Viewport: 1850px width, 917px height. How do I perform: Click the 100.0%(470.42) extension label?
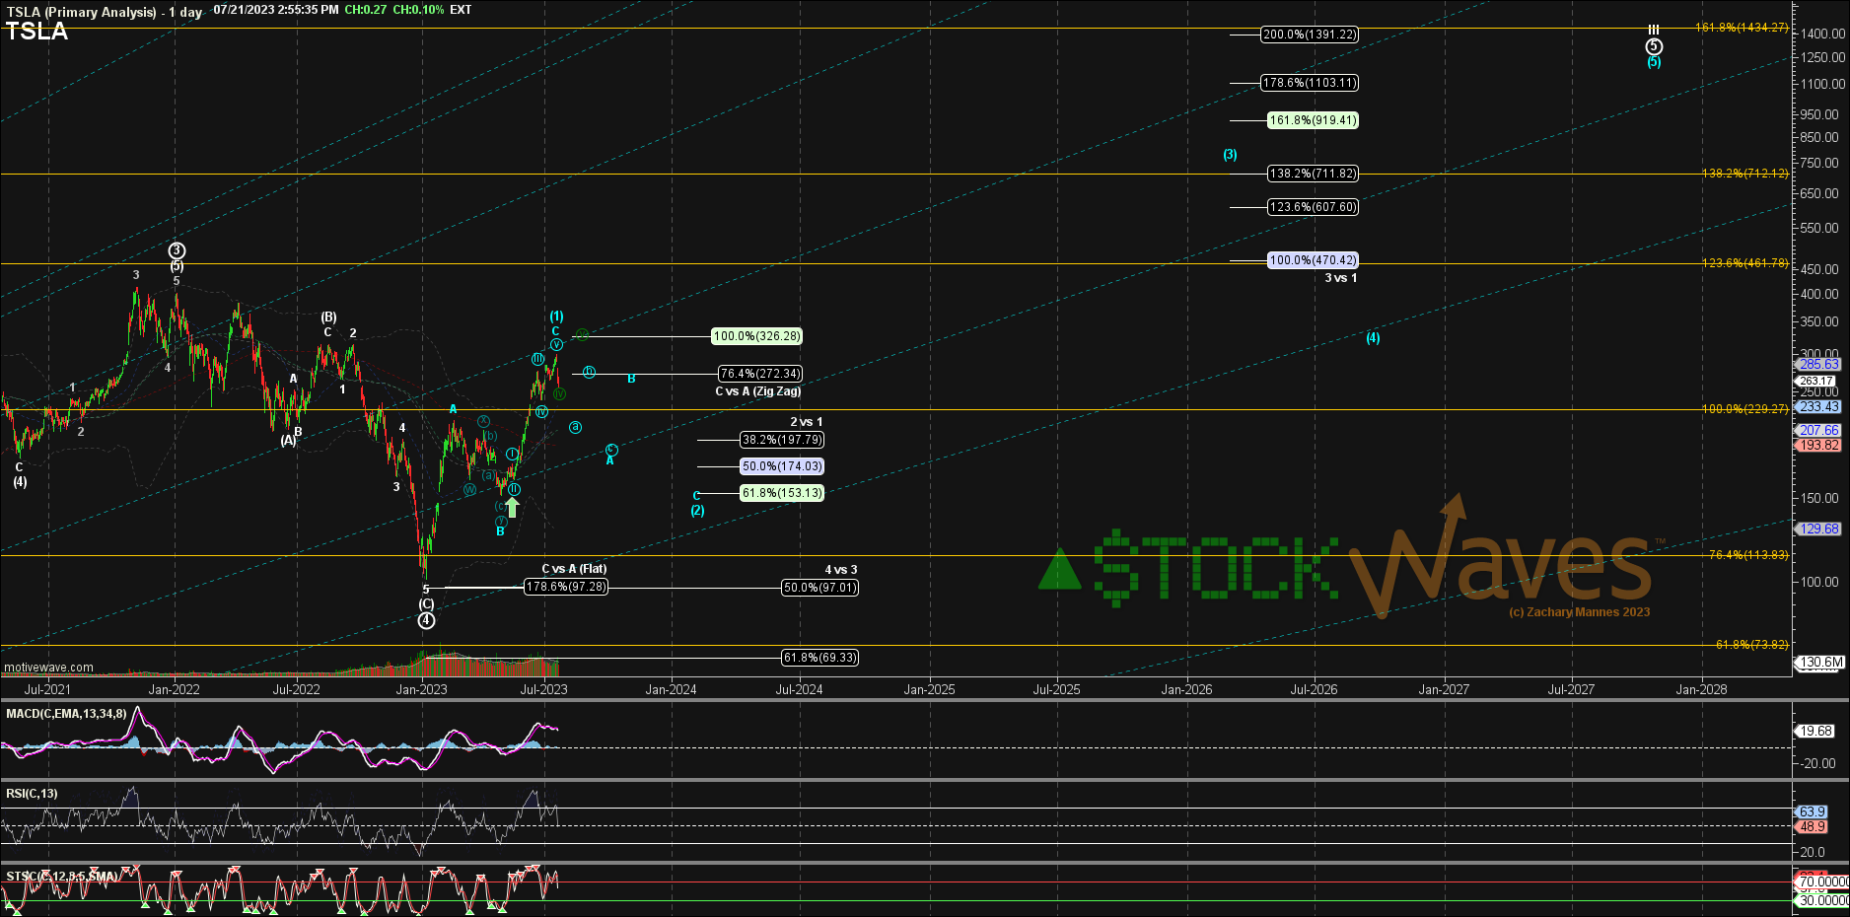pyautogui.click(x=1313, y=260)
